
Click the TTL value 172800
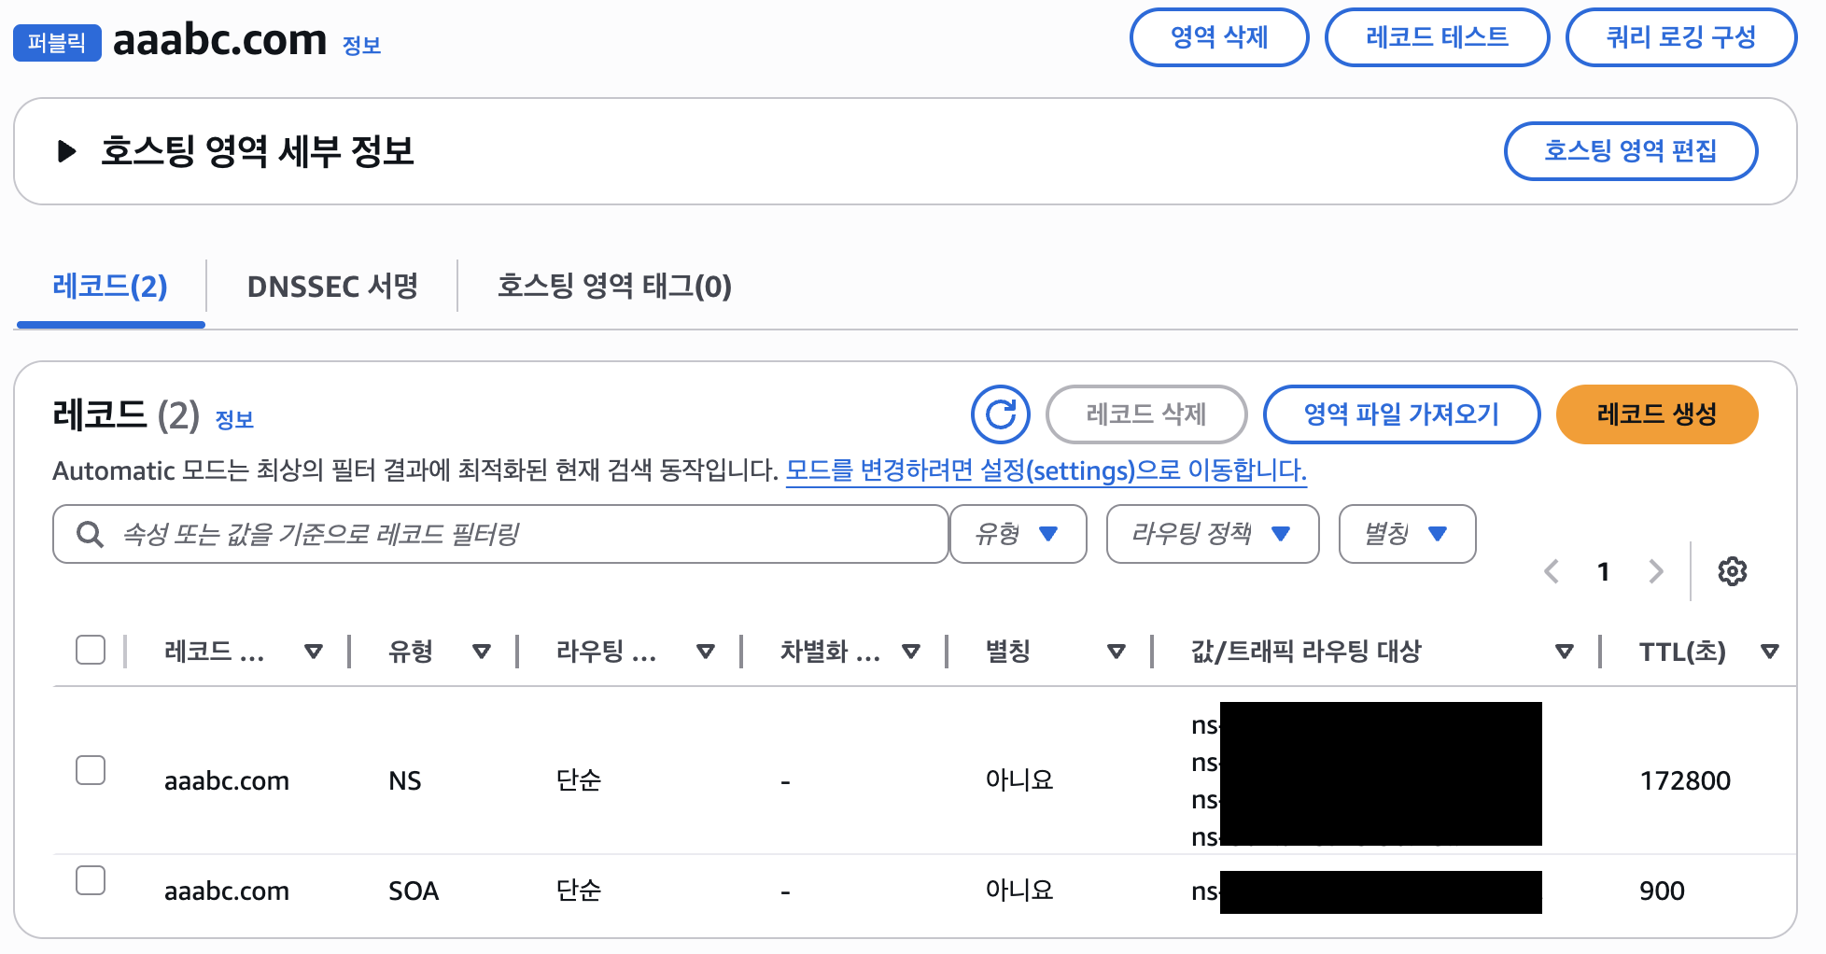click(1685, 780)
